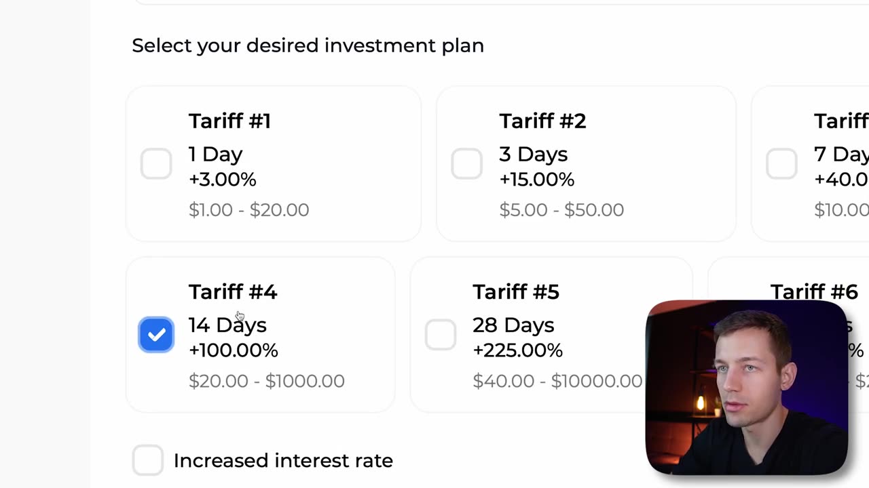Click the Tariff #1 title
The image size is (869, 488).
coord(229,121)
